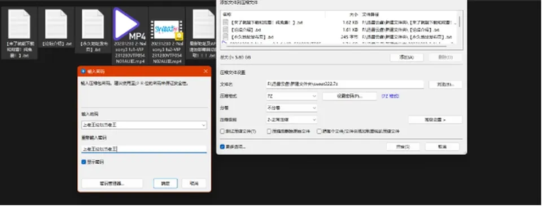Open the password manager... button
Image resolution: width=542 pixels, height=206 pixels.
(x=112, y=183)
